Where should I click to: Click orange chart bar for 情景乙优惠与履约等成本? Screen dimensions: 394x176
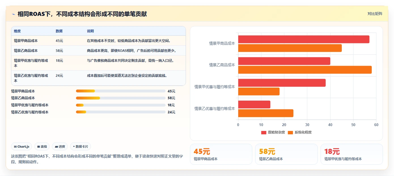tap(266, 113)
